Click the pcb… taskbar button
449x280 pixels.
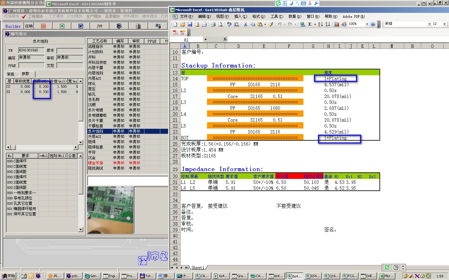coord(74,276)
